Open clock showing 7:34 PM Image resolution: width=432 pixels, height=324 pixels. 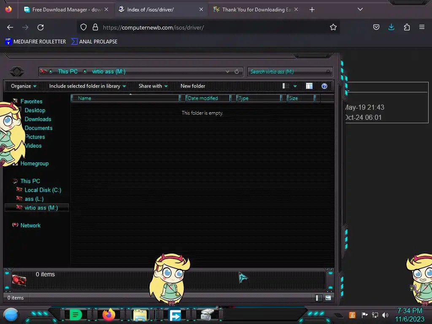tap(410, 315)
